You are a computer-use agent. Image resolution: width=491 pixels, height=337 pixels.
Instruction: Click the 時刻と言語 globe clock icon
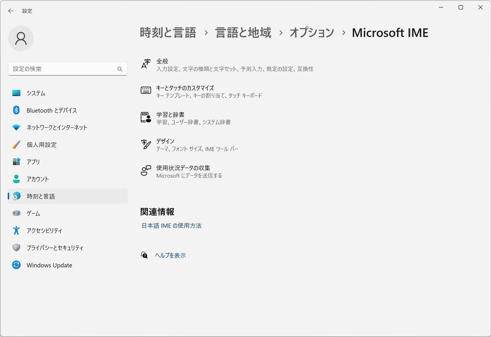click(x=16, y=196)
